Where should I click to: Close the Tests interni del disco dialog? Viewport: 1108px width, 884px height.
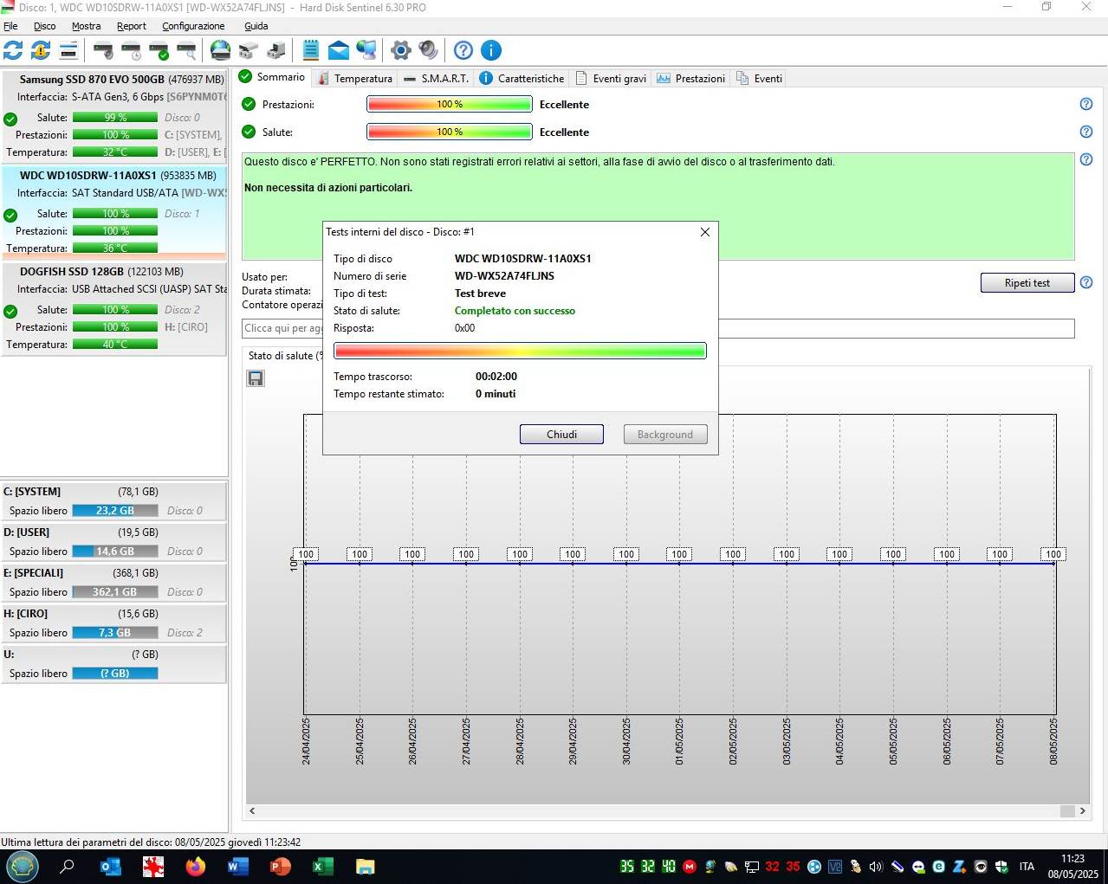pos(705,232)
